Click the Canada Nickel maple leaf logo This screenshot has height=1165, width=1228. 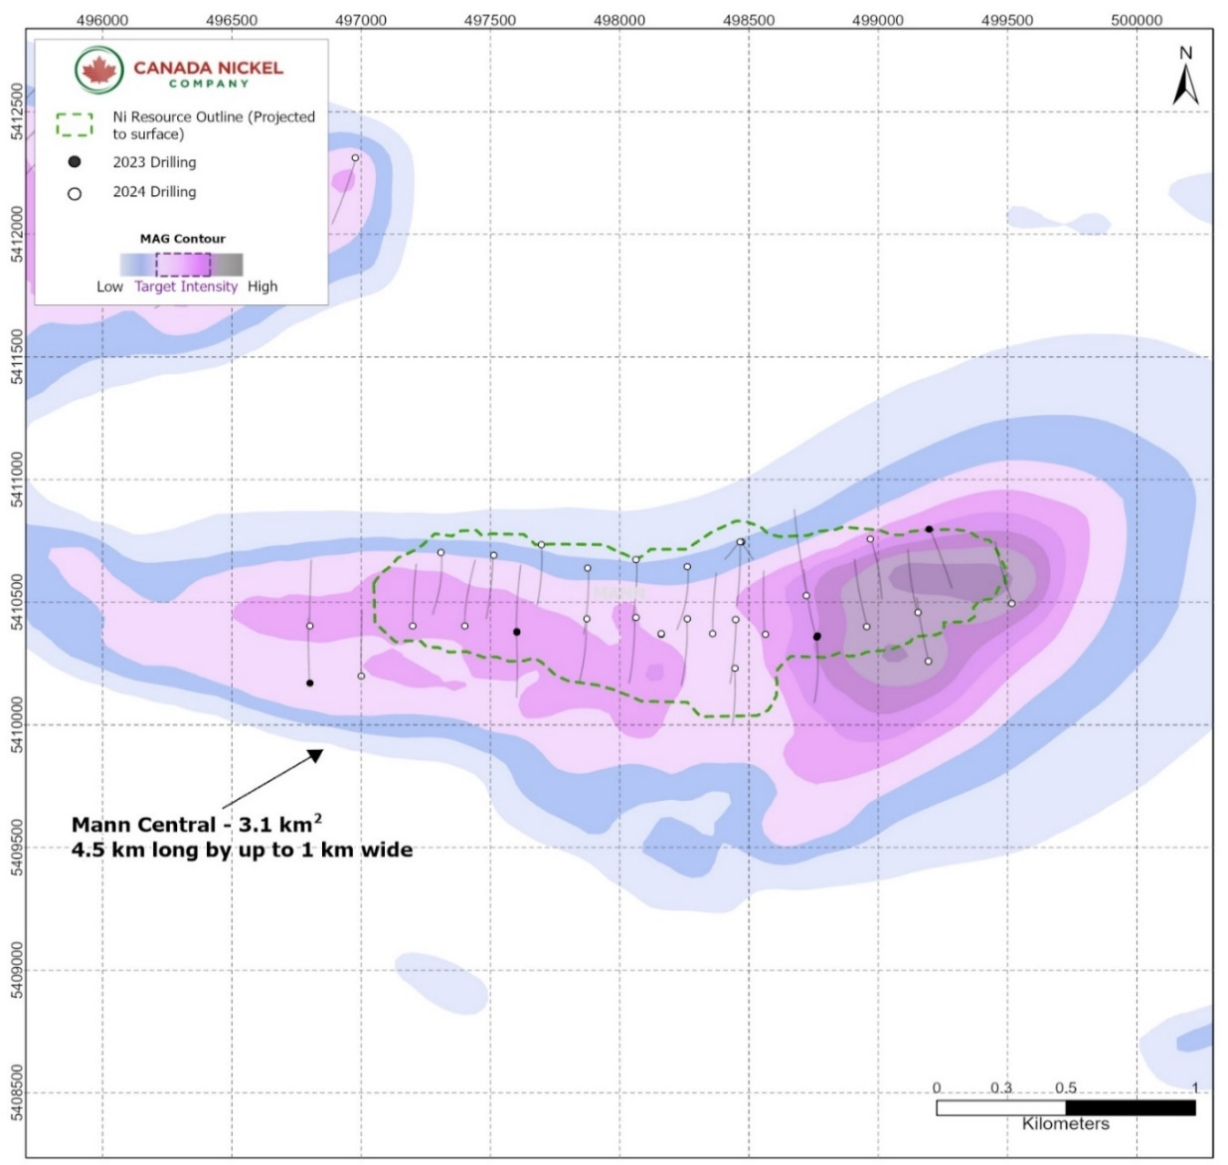tap(99, 71)
